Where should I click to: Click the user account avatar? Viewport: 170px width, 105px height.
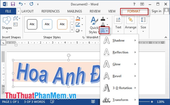coord(166,11)
